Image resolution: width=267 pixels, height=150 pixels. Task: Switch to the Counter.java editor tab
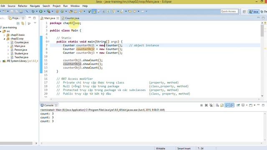click(71, 18)
